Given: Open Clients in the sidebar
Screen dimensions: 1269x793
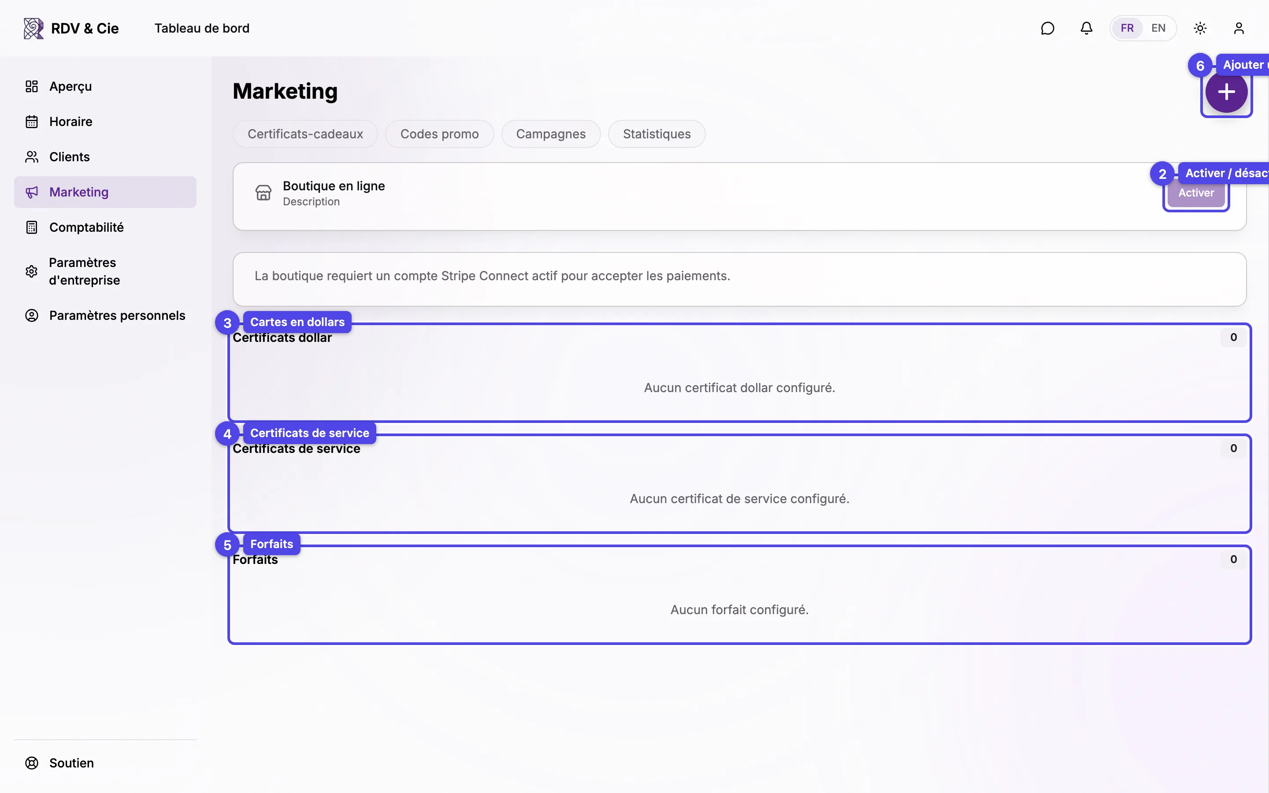Looking at the screenshot, I should [105, 157].
